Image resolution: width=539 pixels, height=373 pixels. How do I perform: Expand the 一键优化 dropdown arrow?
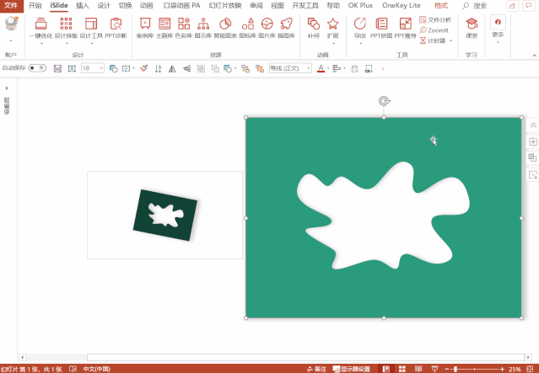tap(41, 44)
